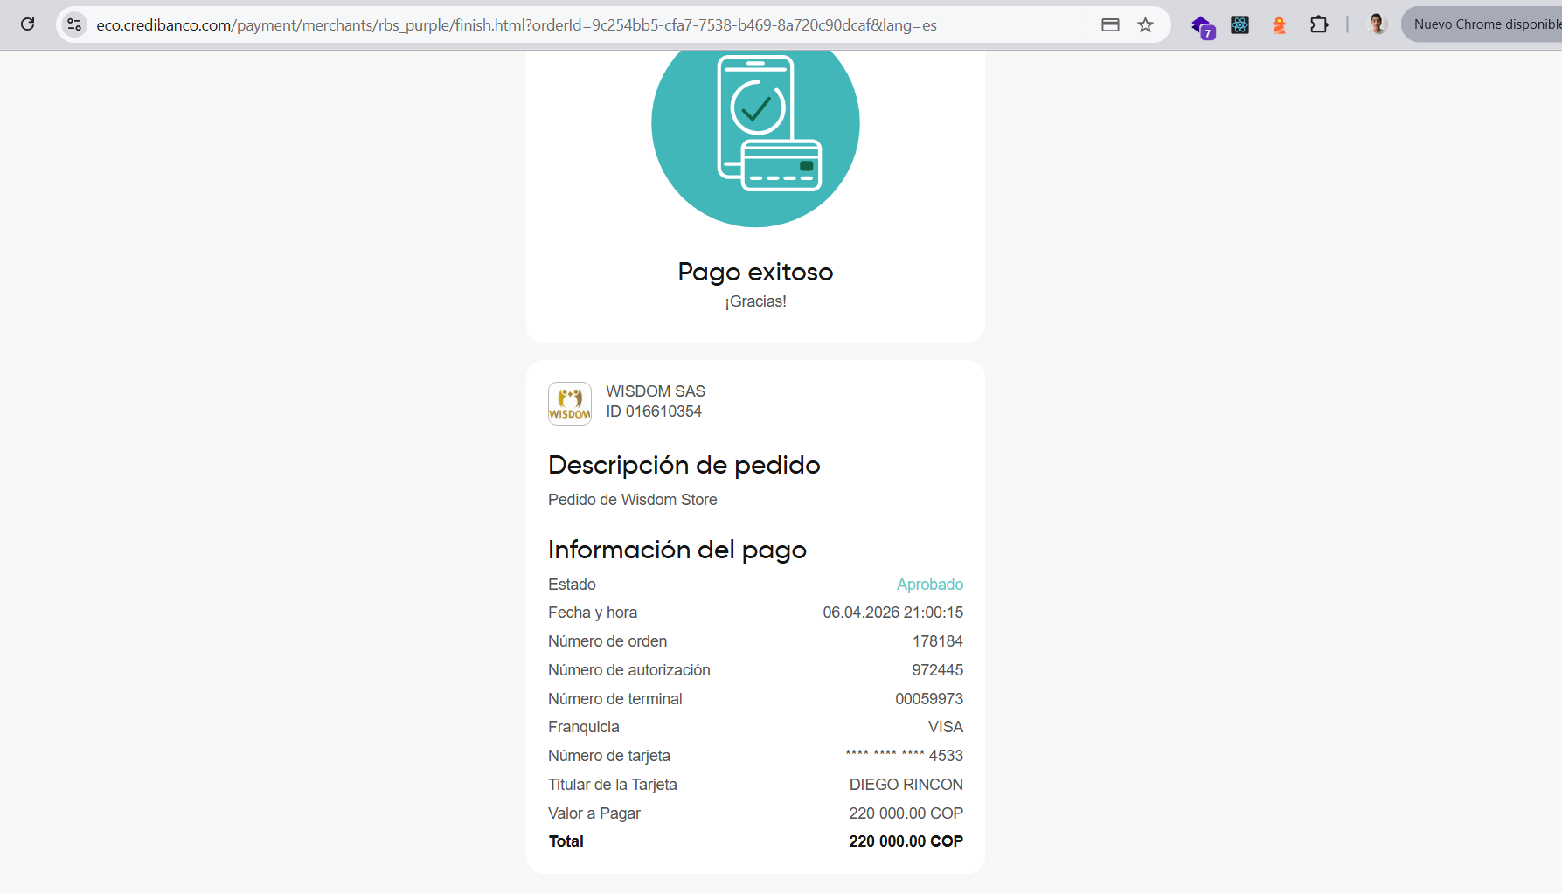Image resolution: width=1562 pixels, height=893 pixels.
Task: Click the Nuevo Chrome disponible button
Action: point(1486,24)
